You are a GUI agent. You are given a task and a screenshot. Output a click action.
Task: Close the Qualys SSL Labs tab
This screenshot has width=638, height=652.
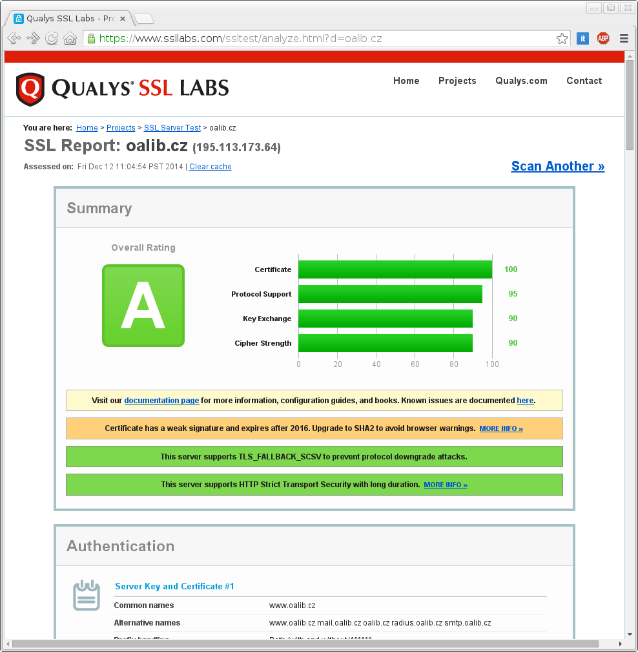[123, 19]
